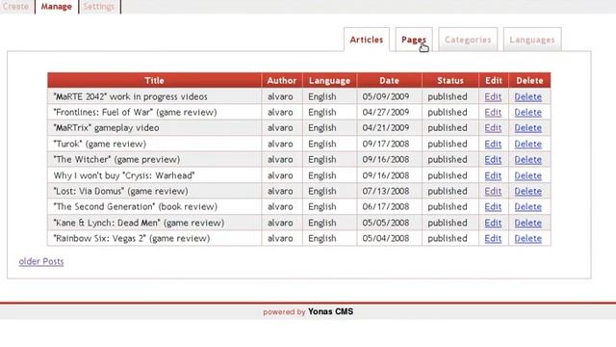
Task: Select the "MaRTrix" gameplay video title cell
Action: click(x=154, y=128)
